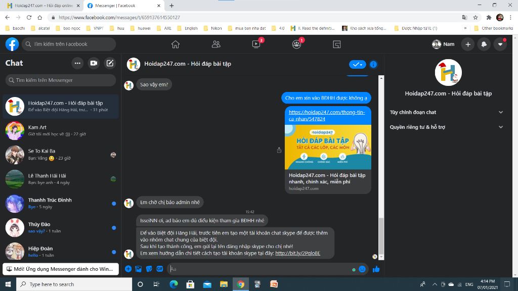Choose a sticker icon in composer

click(x=149, y=269)
